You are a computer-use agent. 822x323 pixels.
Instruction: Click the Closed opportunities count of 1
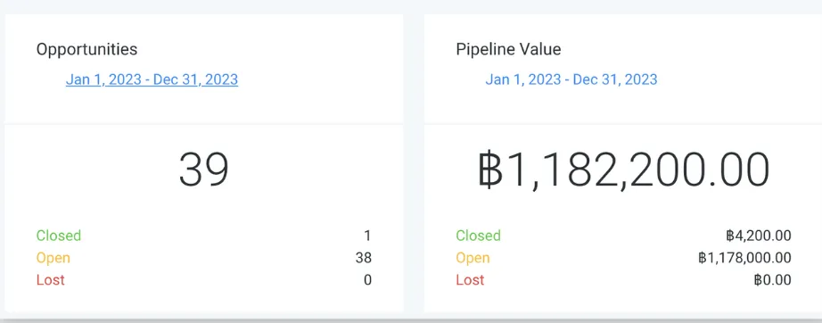367,236
